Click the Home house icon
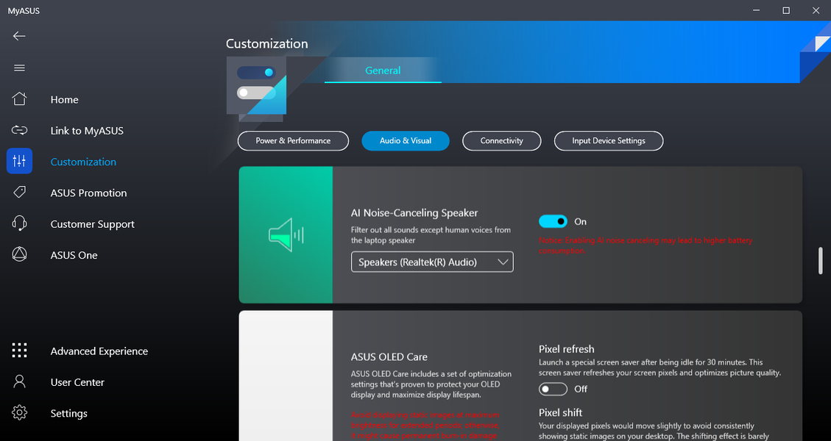The image size is (831, 441). [19, 99]
